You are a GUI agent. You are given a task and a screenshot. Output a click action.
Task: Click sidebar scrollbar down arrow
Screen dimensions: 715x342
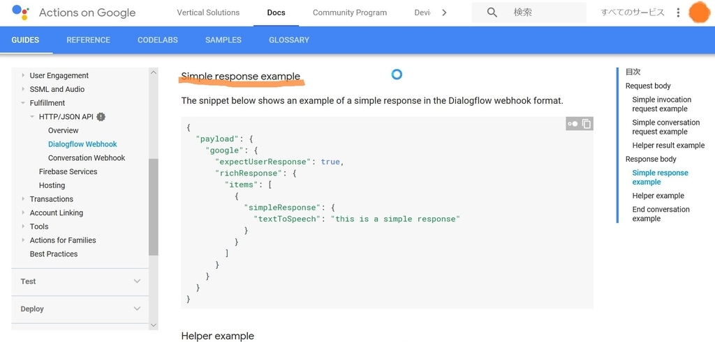[x=153, y=325]
